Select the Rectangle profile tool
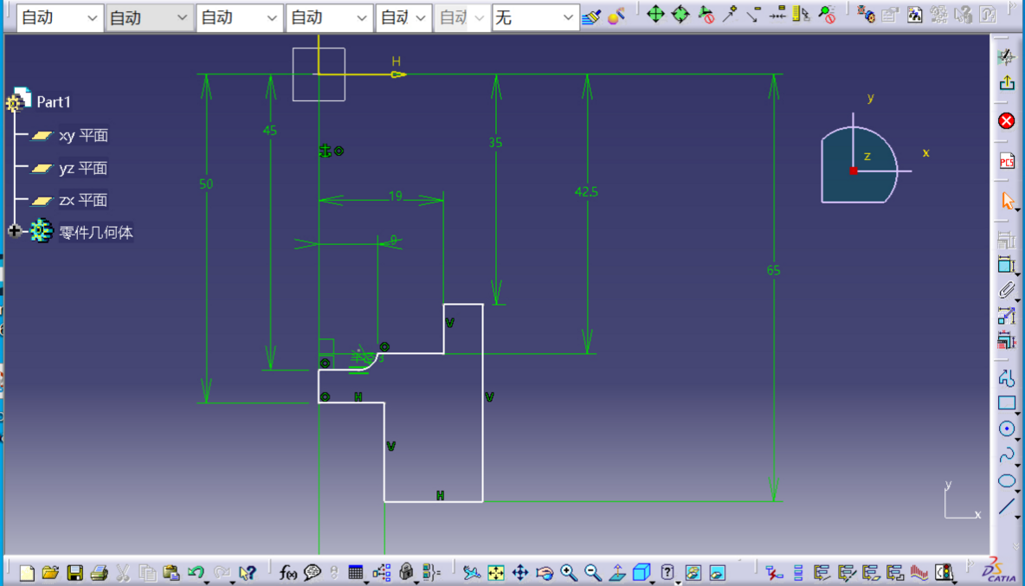Screen dimensions: 1025x586 point(1006,403)
